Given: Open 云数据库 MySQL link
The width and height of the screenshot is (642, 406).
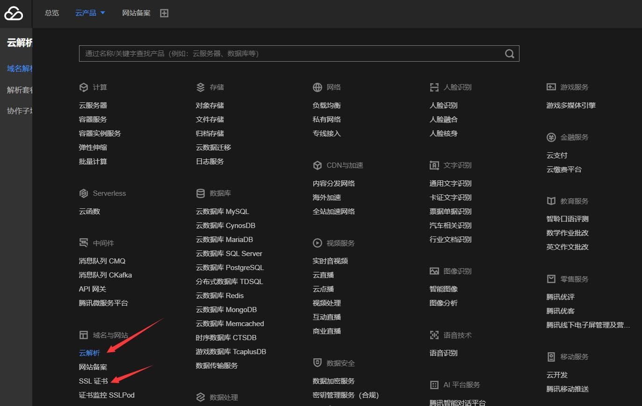Looking at the screenshot, I should click(x=223, y=212).
